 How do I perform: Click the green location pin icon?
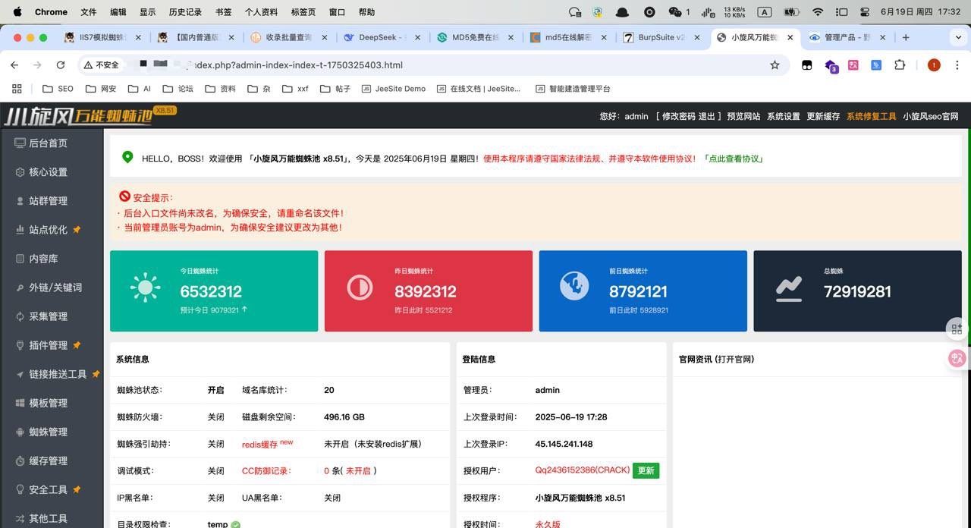(x=127, y=157)
